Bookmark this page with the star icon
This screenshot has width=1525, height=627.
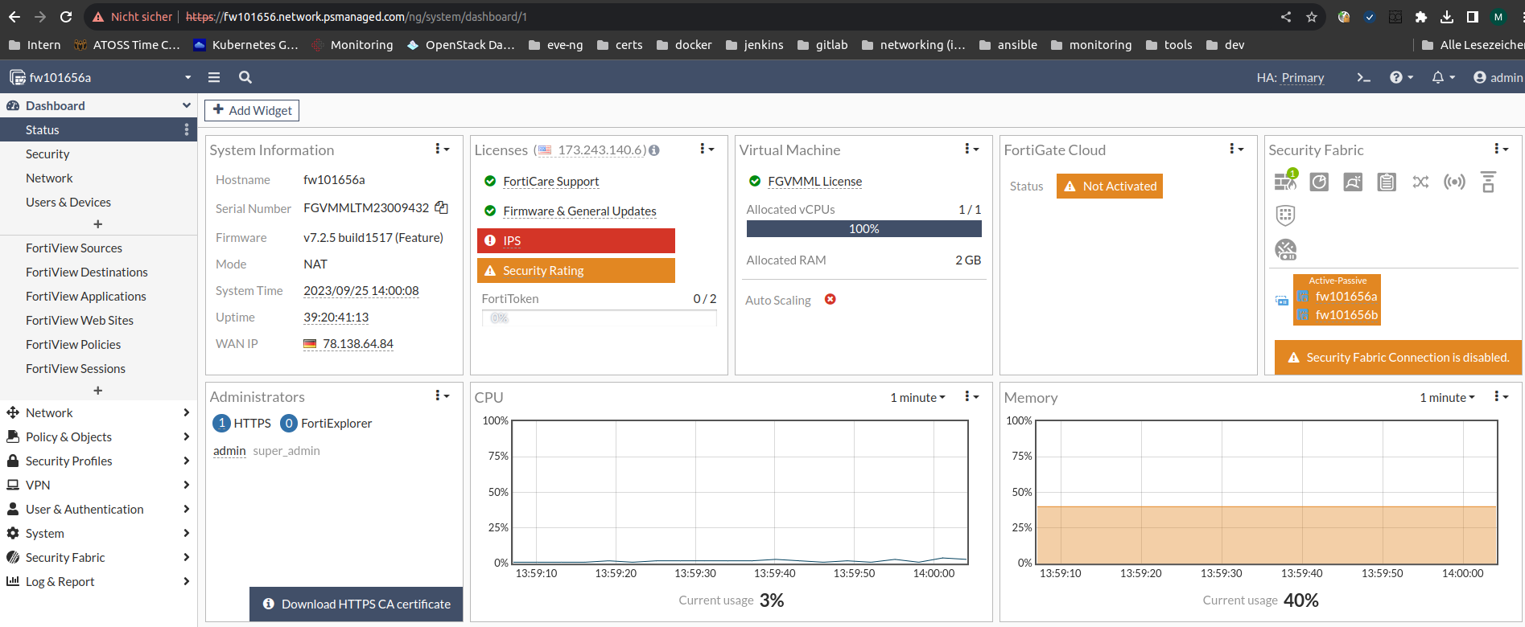(1312, 16)
